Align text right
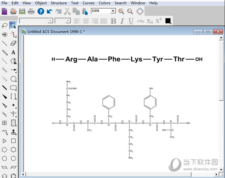The width and height of the screenshot is (225, 178). [95, 21]
